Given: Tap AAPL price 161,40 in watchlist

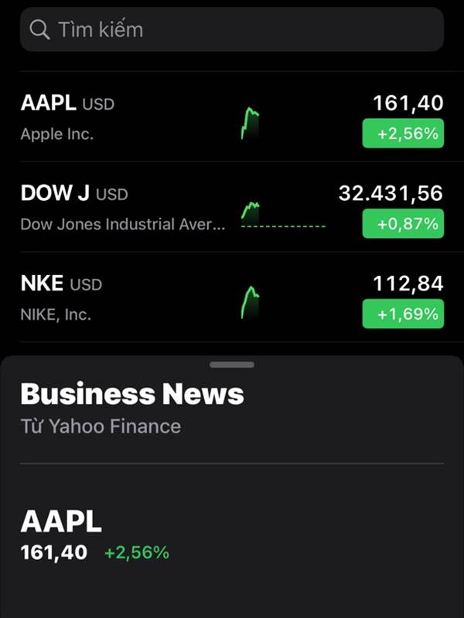Looking at the screenshot, I should point(408,104).
